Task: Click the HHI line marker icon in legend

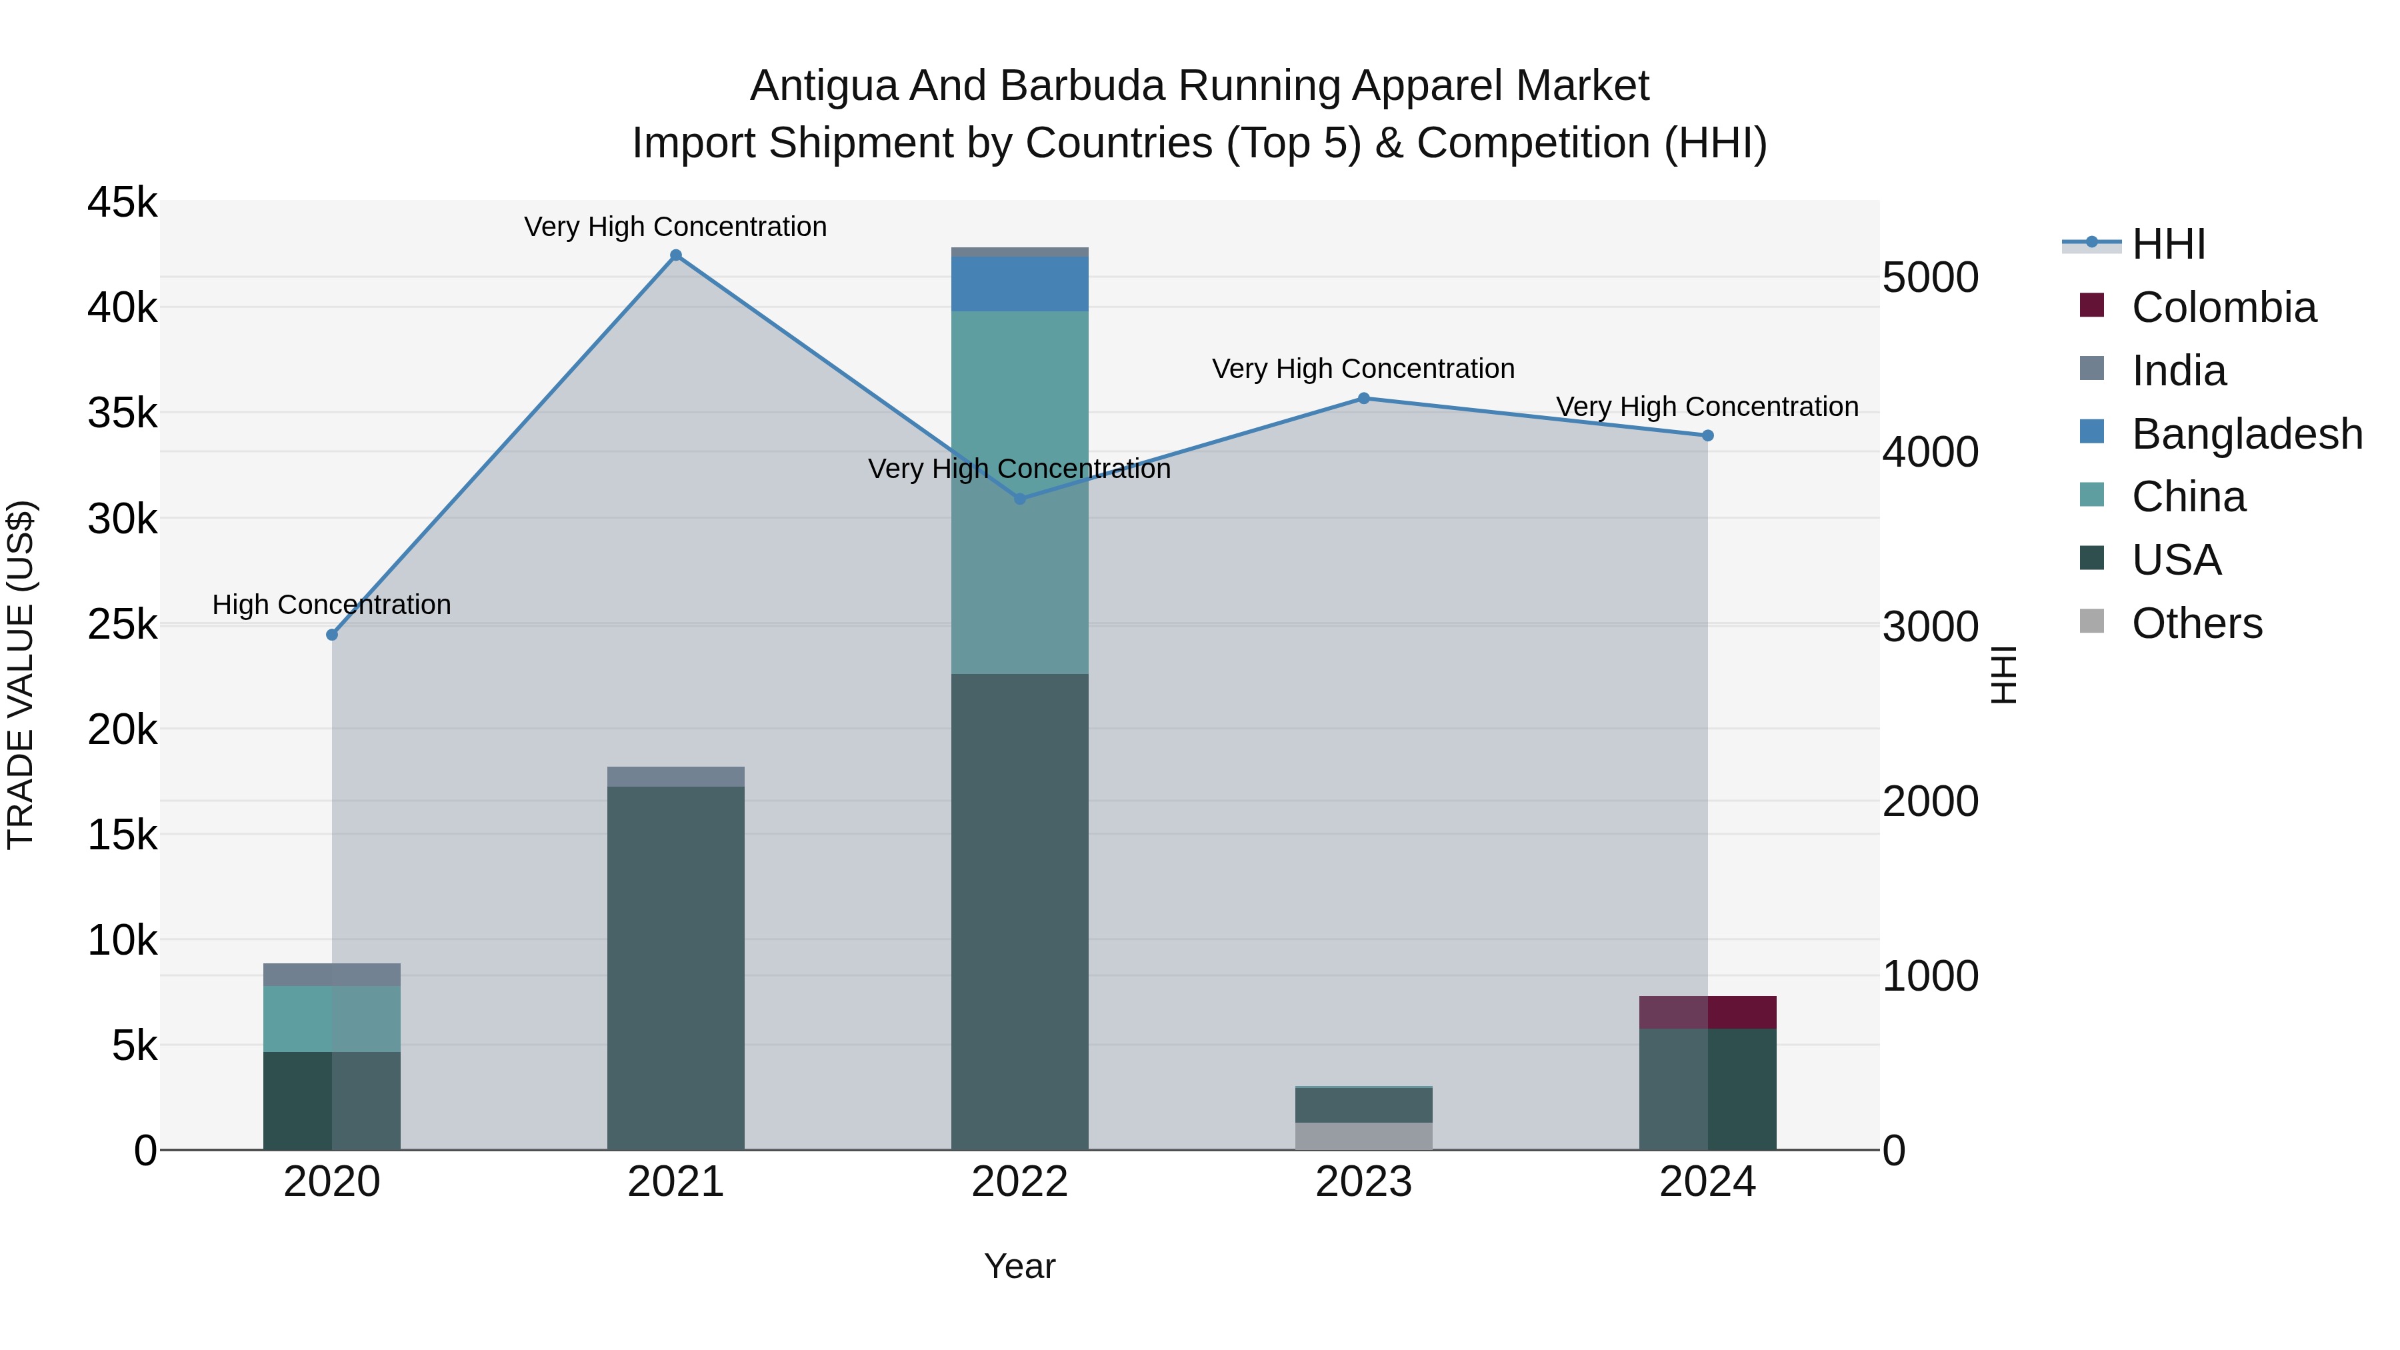Action: point(2091,242)
